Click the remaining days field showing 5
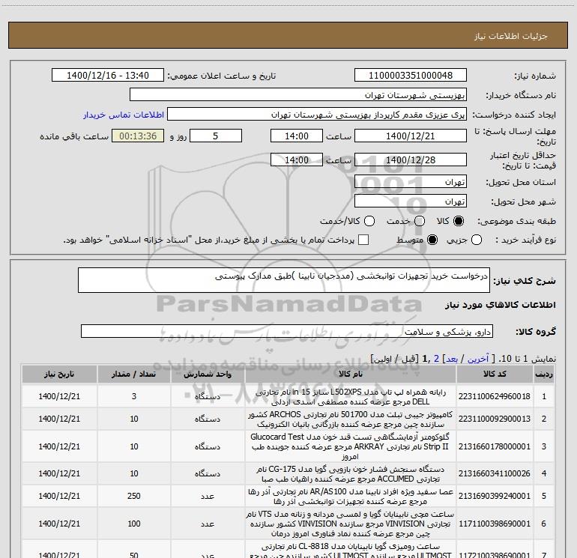This screenshot has height=558, width=577. coord(216,136)
